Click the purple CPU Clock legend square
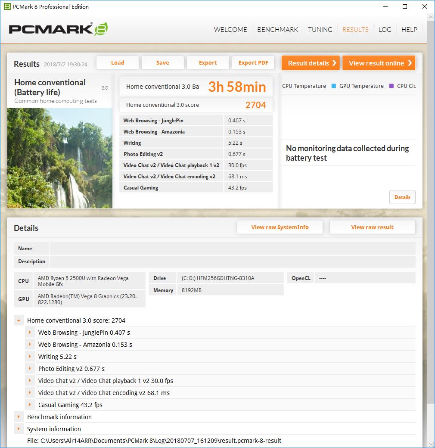435x448 pixels. pos(391,86)
